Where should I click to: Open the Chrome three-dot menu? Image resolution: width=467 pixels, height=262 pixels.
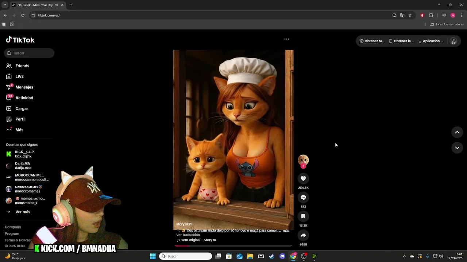pos(462,15)
